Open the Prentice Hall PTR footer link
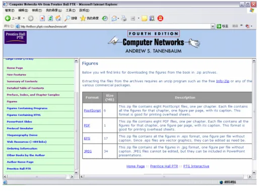Image resolution: width=260 pixels, height=191 pixels. click(164, 166)
